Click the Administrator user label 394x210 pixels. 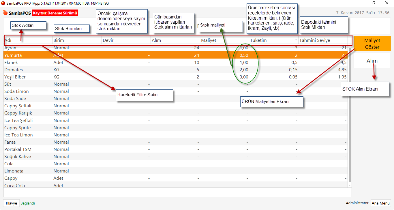[x=357, y=203]
